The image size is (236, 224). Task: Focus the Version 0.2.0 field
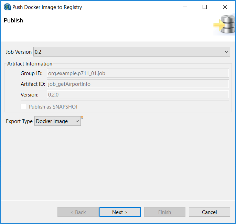pos(138,94)
